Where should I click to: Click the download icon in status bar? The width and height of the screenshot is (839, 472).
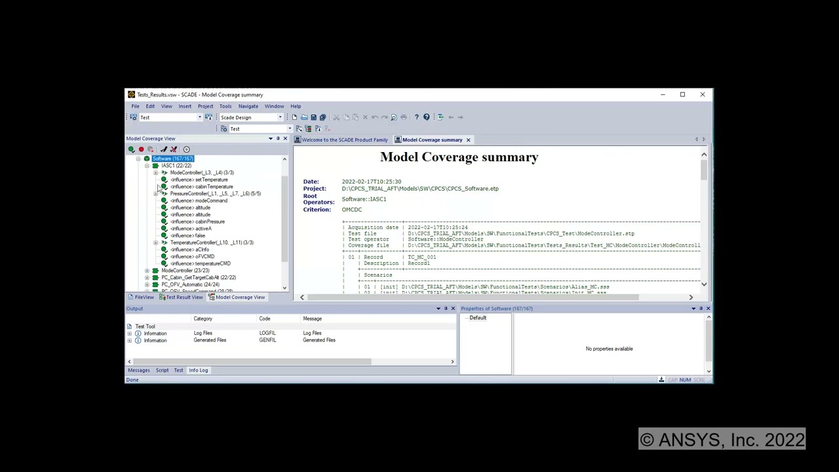coord(661,380)
